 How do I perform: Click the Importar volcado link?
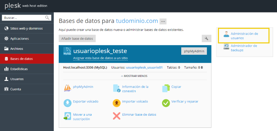(x=135, y=101)
